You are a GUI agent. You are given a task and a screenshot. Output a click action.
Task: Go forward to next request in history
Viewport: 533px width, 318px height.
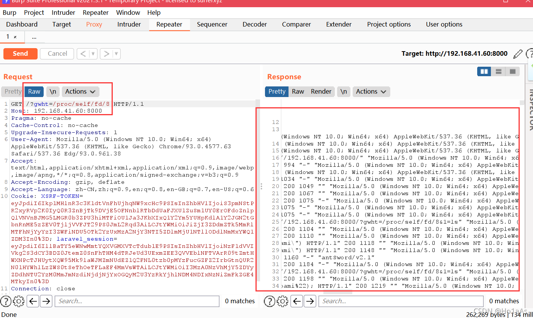(x=106, y=54)
